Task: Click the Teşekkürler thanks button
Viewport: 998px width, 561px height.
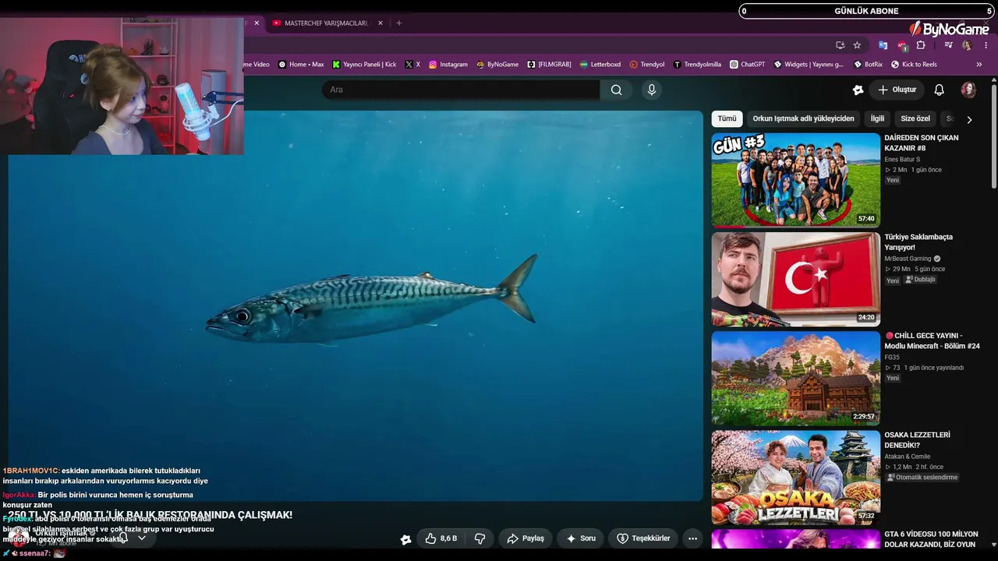Action: [643, 538]
